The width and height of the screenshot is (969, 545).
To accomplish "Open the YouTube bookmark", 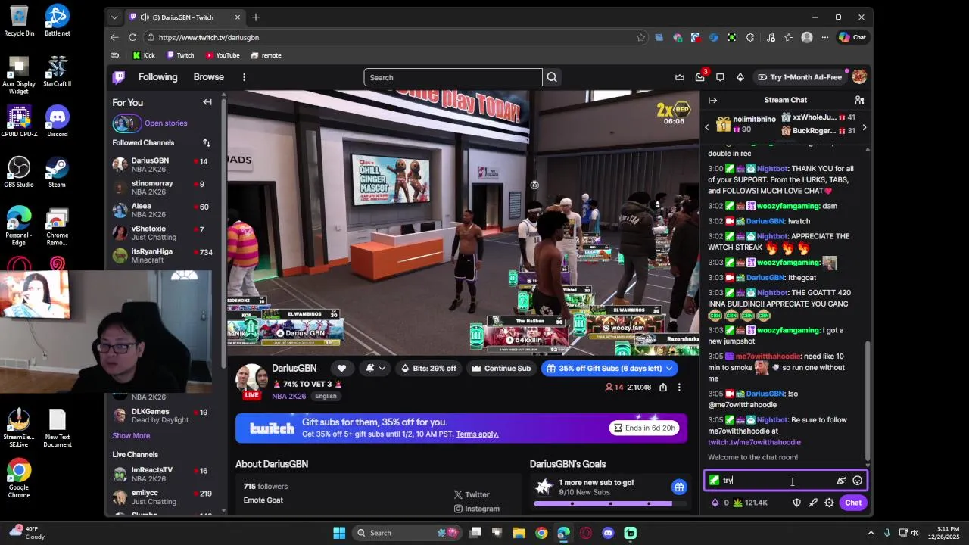I will coord(223,55).
